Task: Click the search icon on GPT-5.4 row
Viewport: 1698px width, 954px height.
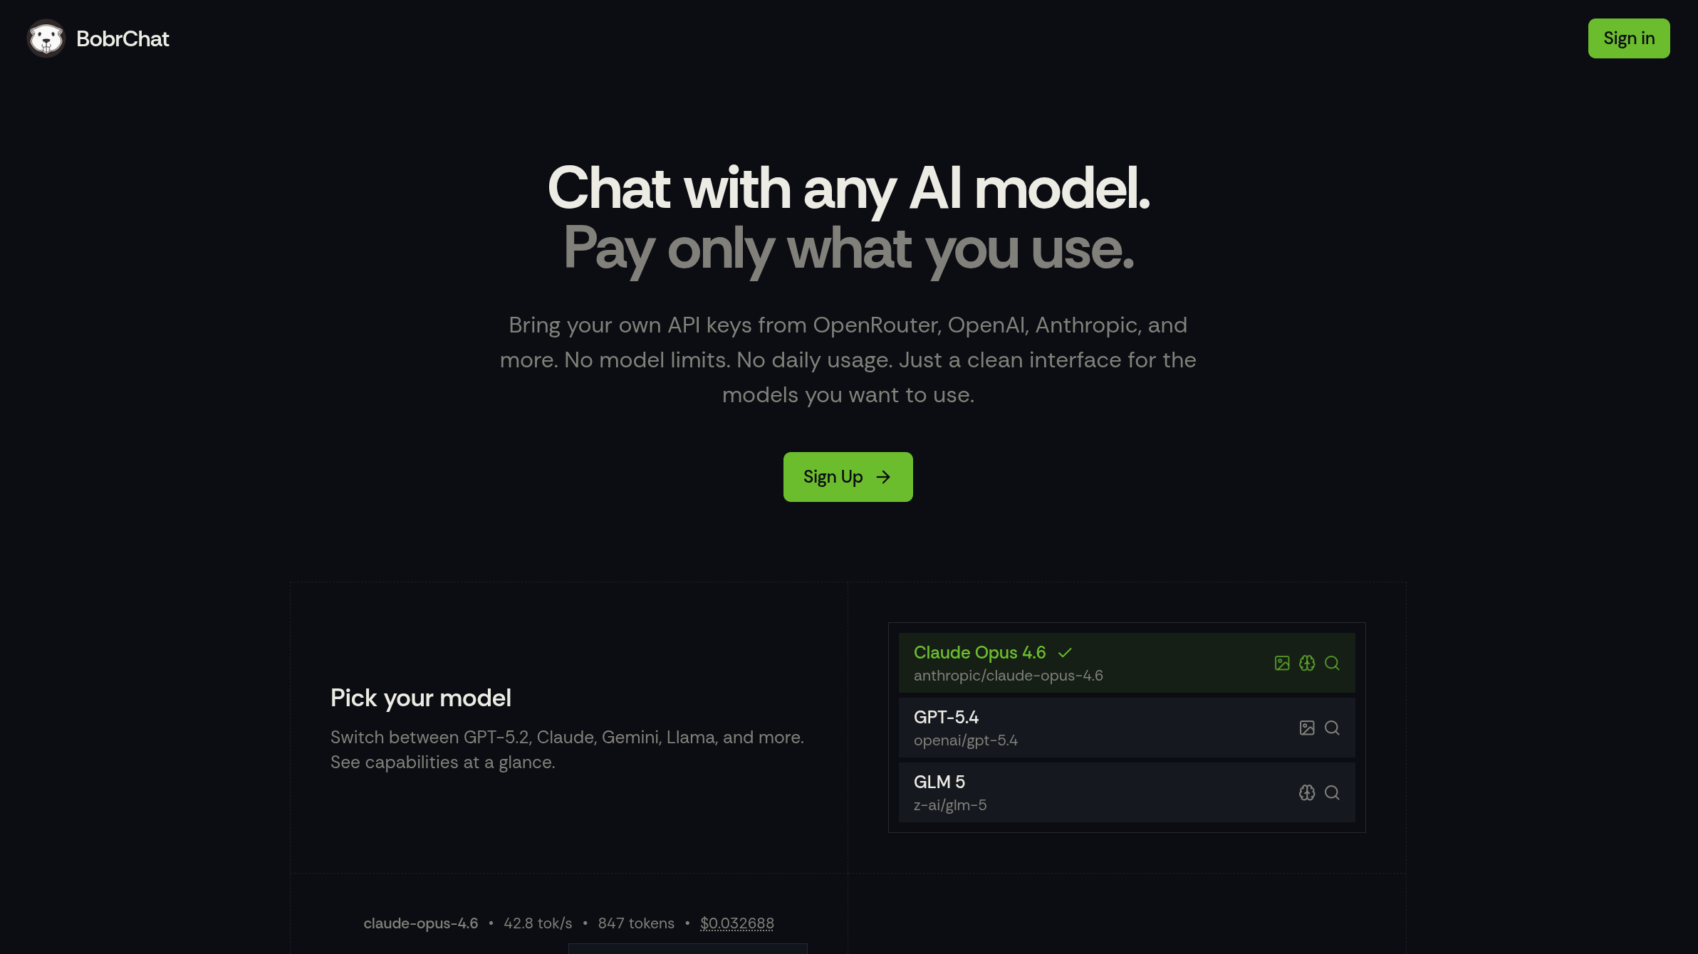Action: [x=1332, y=728]
